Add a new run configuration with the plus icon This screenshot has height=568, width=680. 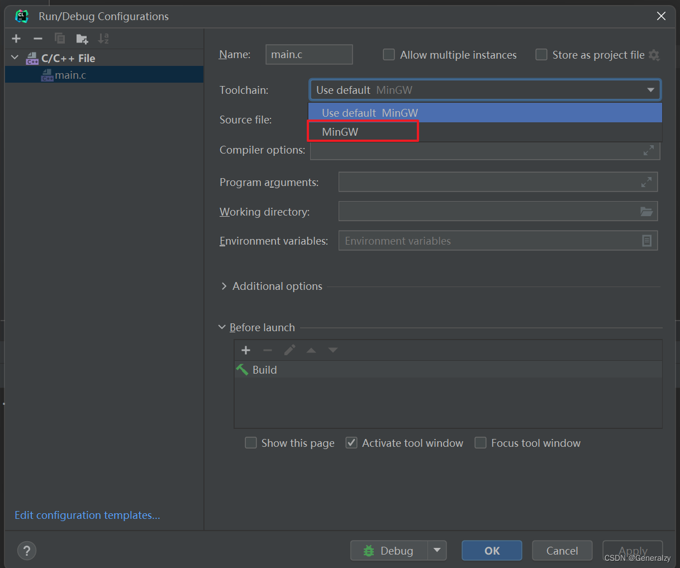coord(16,39)
